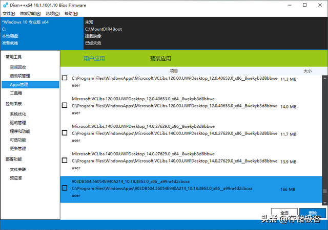This screenshot has width=328, height=230.
Task: Tick the VCLibs.140.00 x64 package checkbox
Action: pos(65,160)
